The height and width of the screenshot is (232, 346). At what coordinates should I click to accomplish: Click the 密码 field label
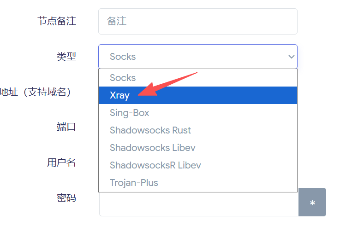tap(66, 198)
